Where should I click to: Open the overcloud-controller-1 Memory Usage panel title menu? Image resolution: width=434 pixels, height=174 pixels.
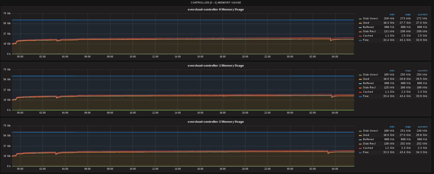216,66
